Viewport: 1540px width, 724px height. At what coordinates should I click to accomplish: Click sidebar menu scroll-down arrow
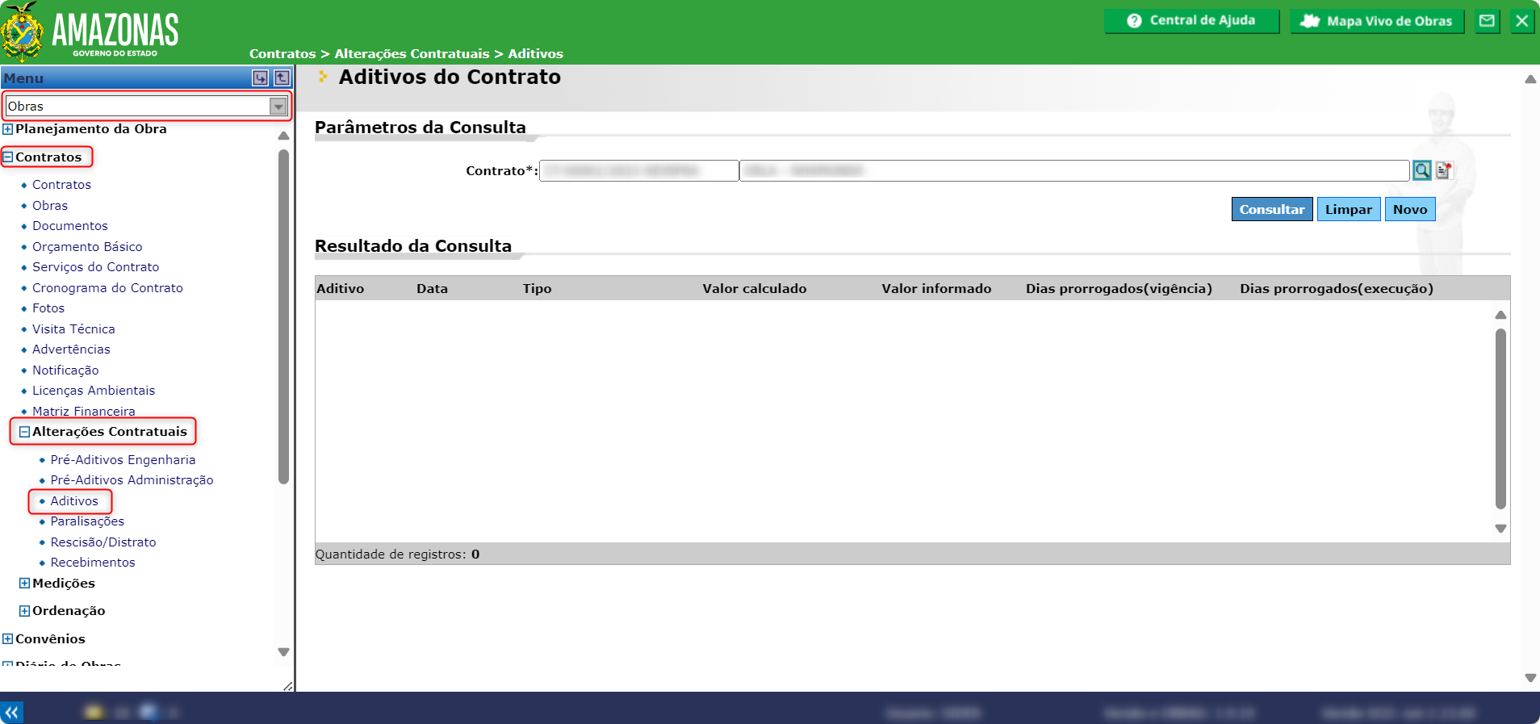tap(283, 652)
